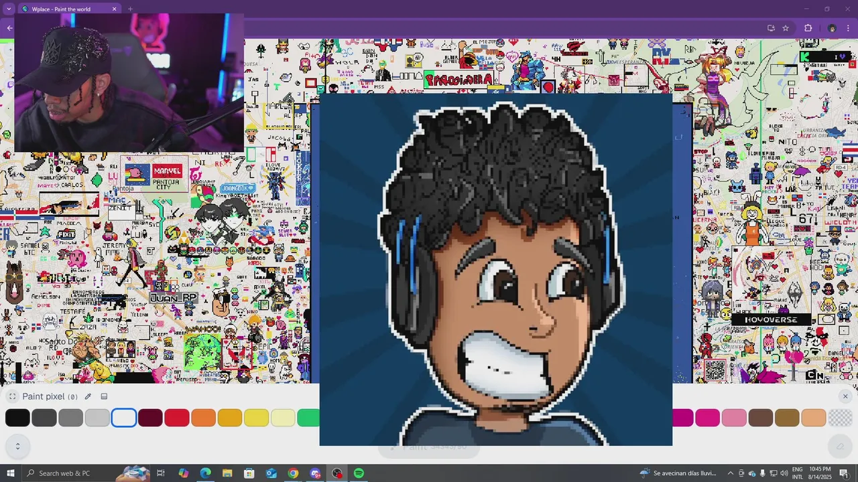The height and width of the screenshot is (482, 858).
Task: Pick the transparent checkered swatch
Action: point(840,418)
